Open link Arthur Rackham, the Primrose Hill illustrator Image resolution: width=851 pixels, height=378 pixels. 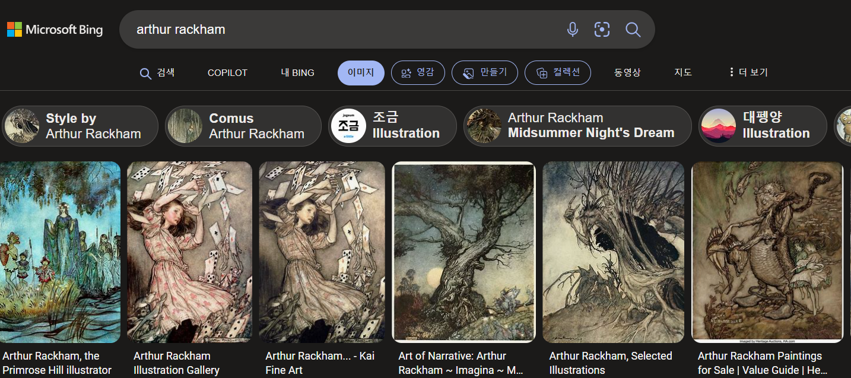coord(57,363)
